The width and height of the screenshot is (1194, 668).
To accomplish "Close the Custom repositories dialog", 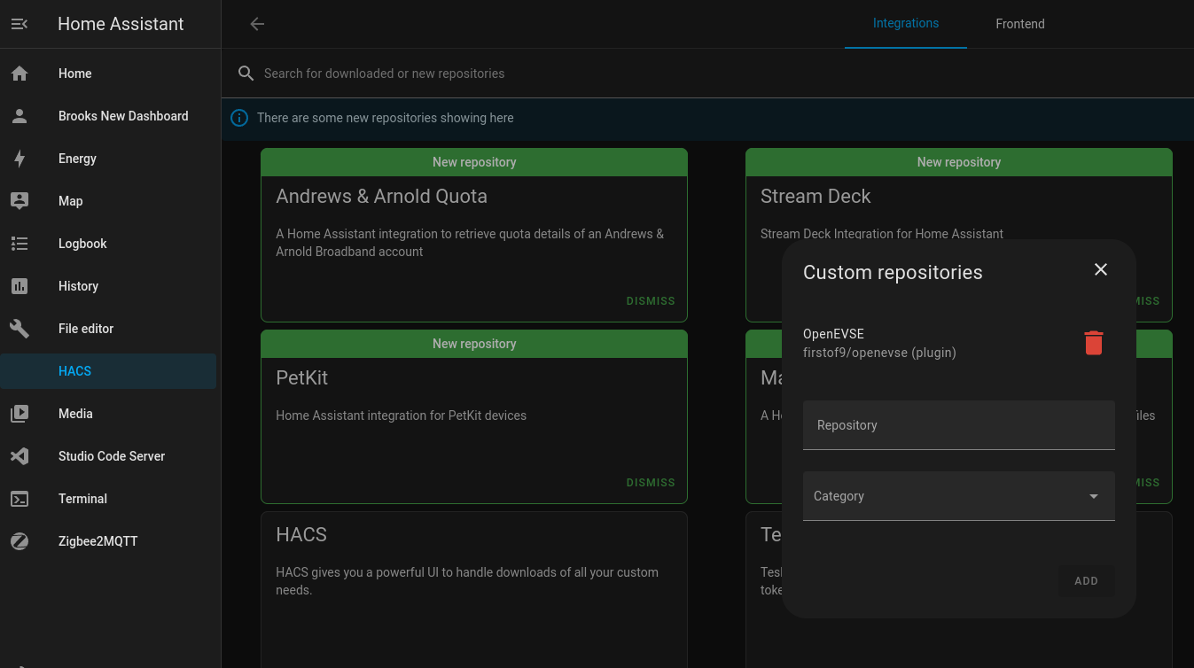I will click(x=1101, y=269).
